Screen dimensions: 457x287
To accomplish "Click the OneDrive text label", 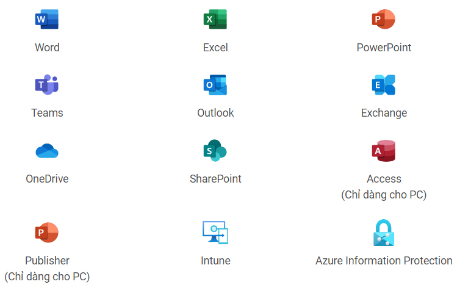I will click(47, 179).
